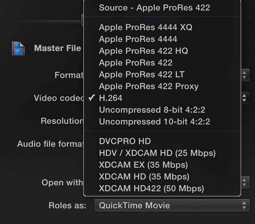Choose Apple ProRes 4444 XQ codec
Viewport: 255px width, 224px height.
click(146, 27)
